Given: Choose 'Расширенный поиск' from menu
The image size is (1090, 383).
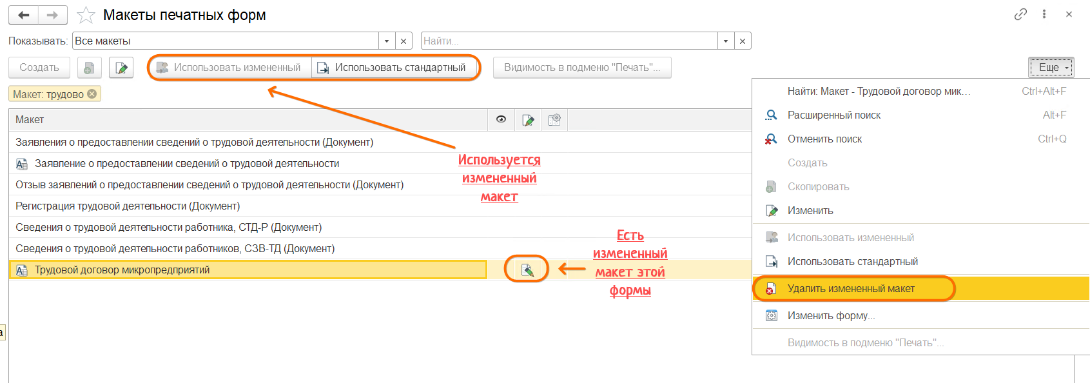Looking at the screenshot, I should tap(920, 115).
